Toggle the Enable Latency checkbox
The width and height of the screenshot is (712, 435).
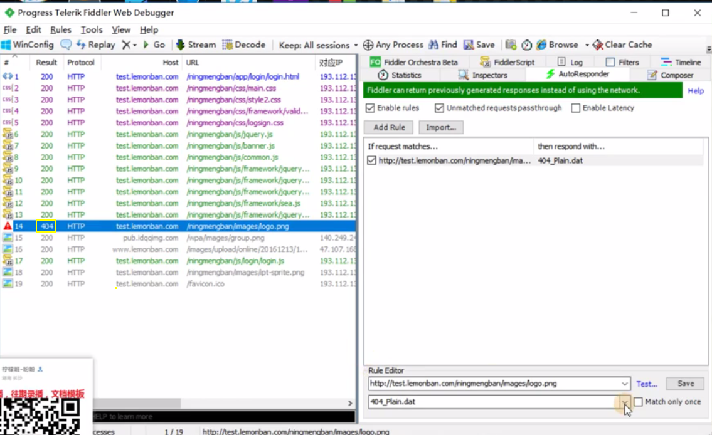(576, 108)
